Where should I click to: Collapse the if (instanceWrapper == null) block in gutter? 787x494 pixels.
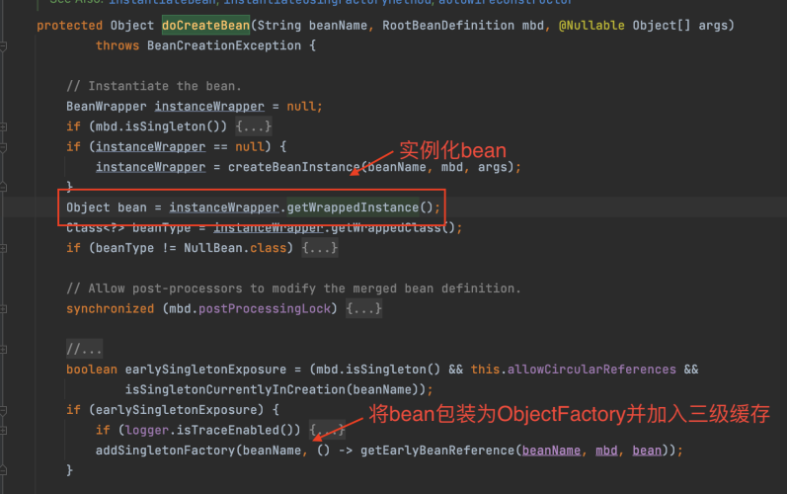point(4,147)
